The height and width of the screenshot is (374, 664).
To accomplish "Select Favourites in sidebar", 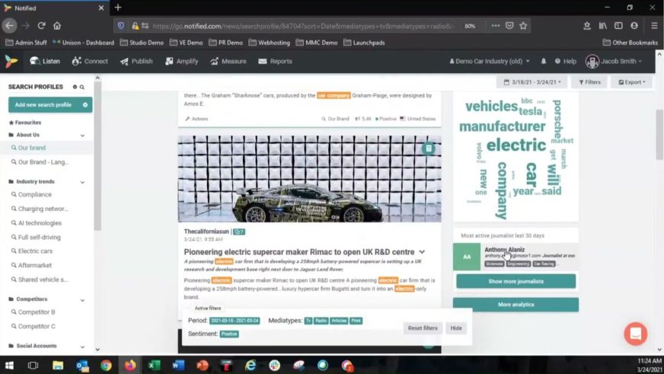I will (25, 123).
